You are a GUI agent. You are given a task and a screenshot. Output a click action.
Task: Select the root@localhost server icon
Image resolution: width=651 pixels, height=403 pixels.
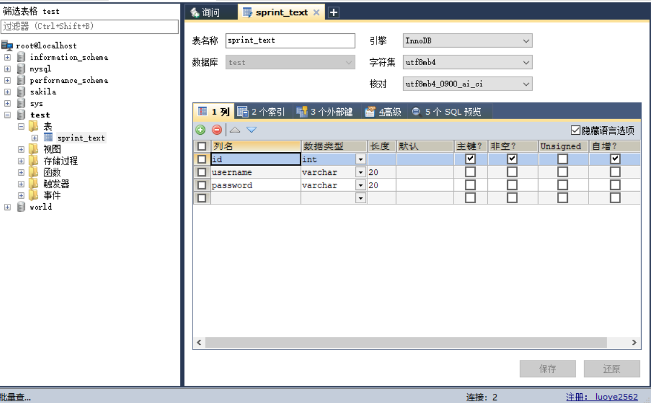click(8, 45)
